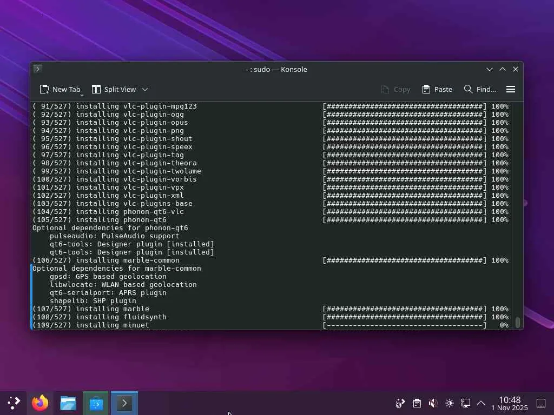
Task: Click 'libwlocate: WLAN based geolocation' line
Action: pos(123,285)
